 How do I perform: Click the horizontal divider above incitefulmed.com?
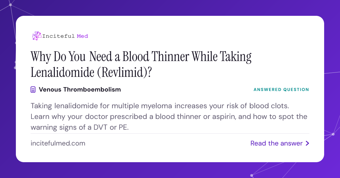tap(170, 133)
